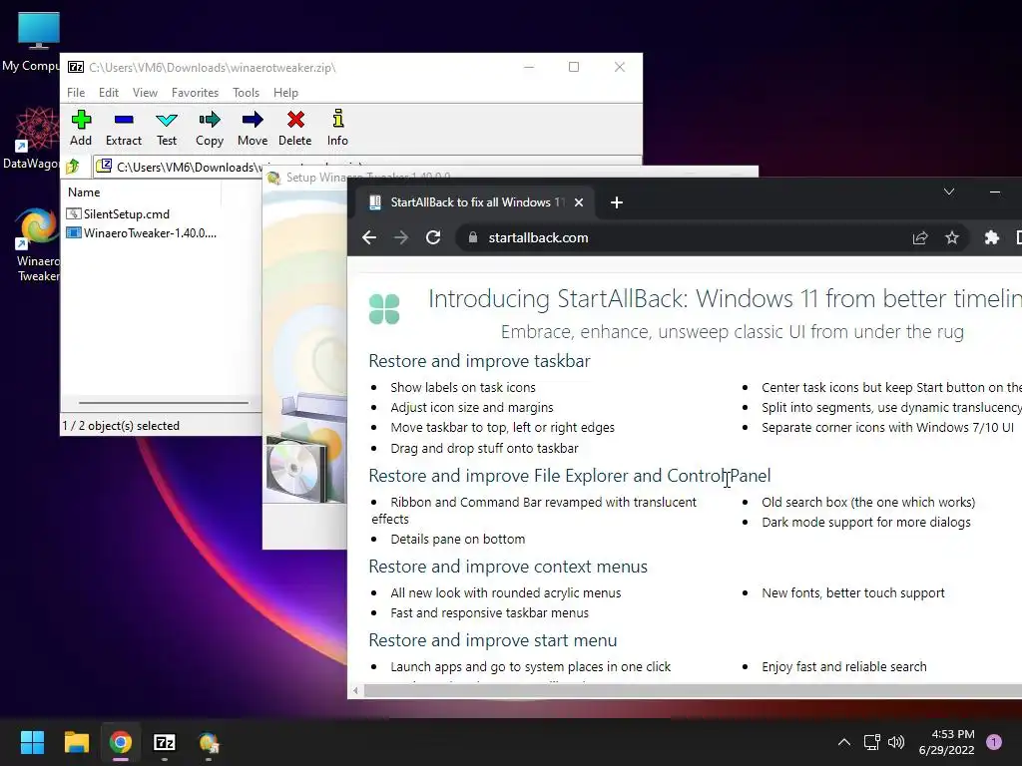
Task: Click the Add button in 7-Zip toolbar
Action: pyautogui.click(x=81, y=129)
